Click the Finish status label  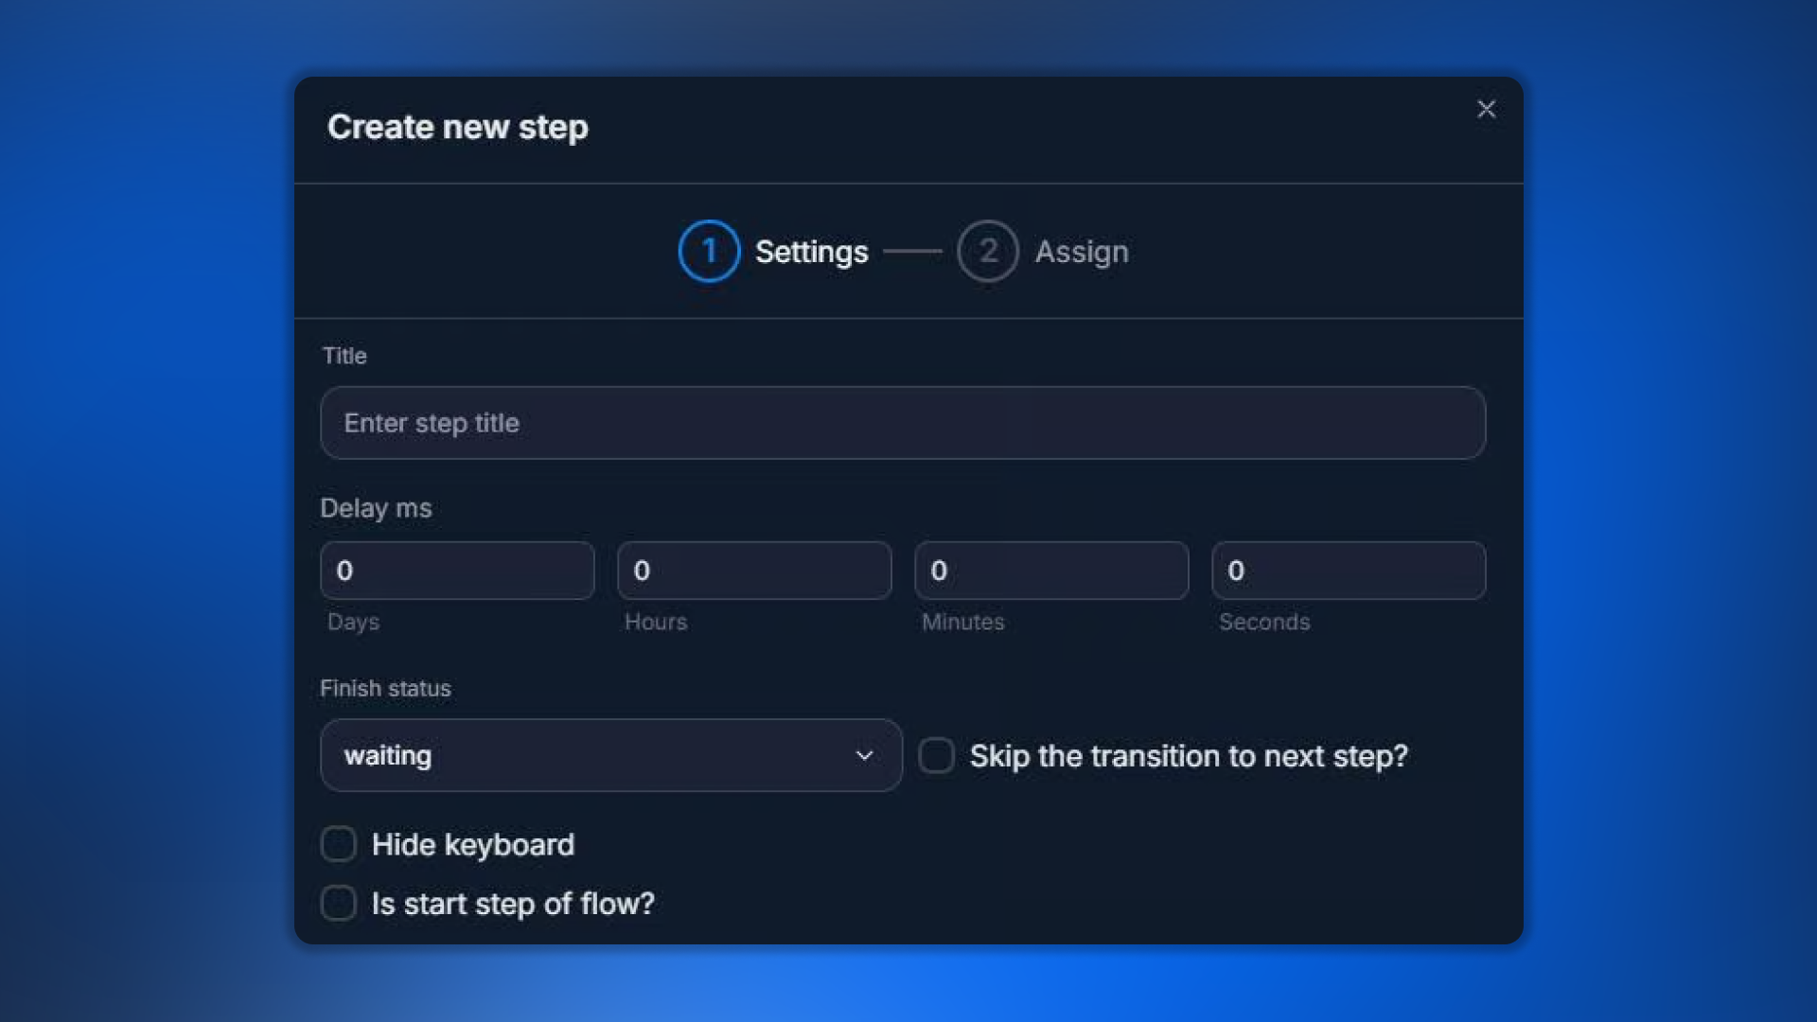click(385, 688)
